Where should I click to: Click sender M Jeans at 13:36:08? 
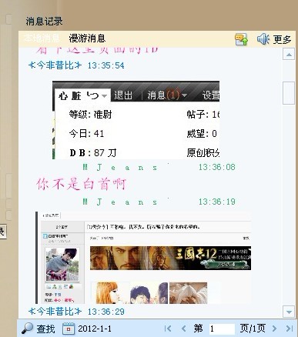[120, 168]
